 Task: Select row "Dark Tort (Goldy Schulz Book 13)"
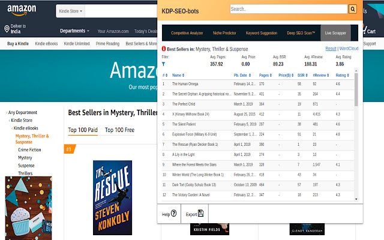point(258,185)
